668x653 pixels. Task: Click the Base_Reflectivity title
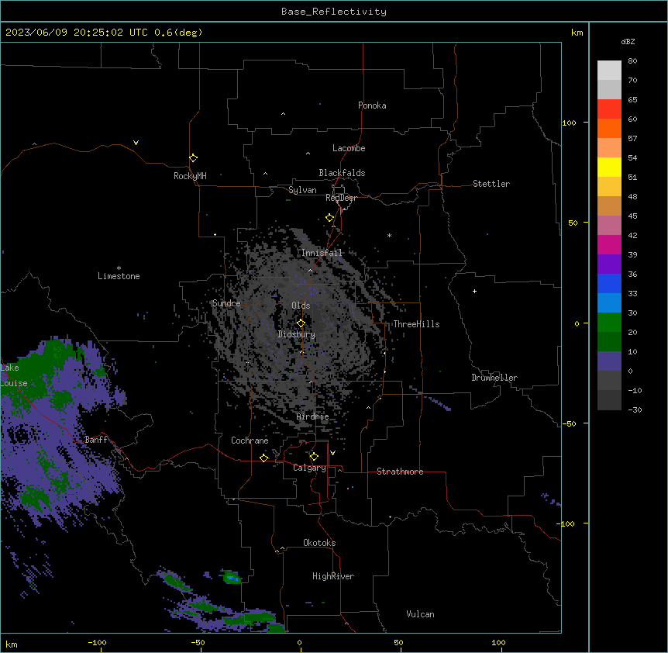coord(334,12)
